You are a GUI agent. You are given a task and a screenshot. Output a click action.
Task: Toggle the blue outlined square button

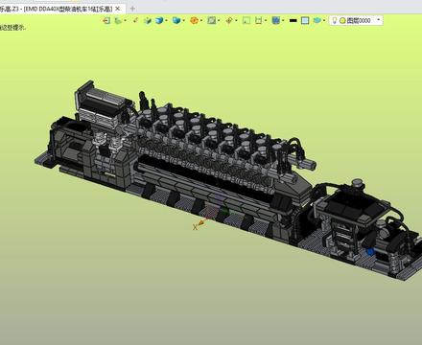click(305, 20)
